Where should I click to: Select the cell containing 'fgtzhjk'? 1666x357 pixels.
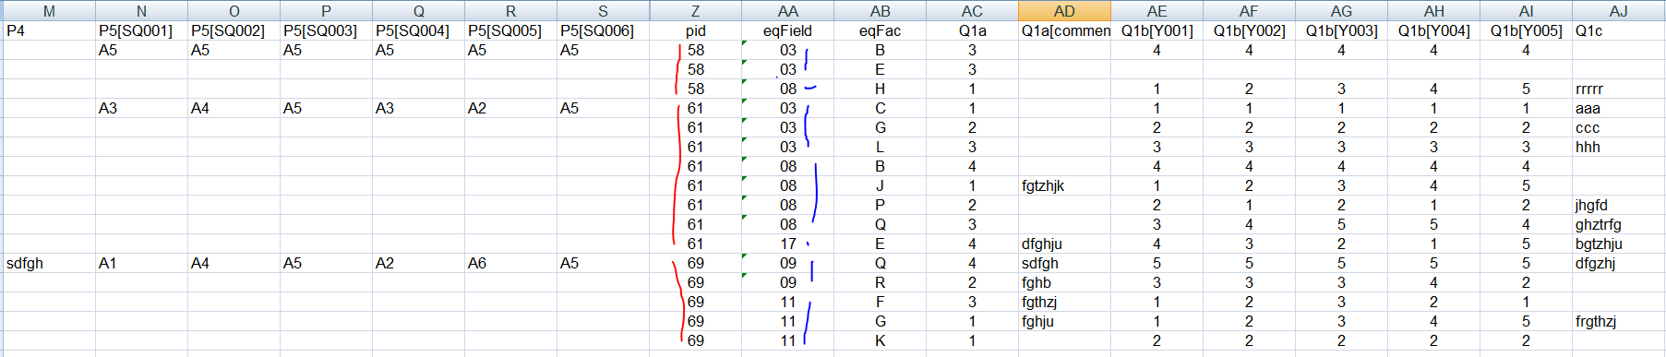click(1064, 185)
